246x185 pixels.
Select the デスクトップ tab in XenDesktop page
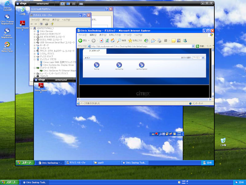(94, 51)
